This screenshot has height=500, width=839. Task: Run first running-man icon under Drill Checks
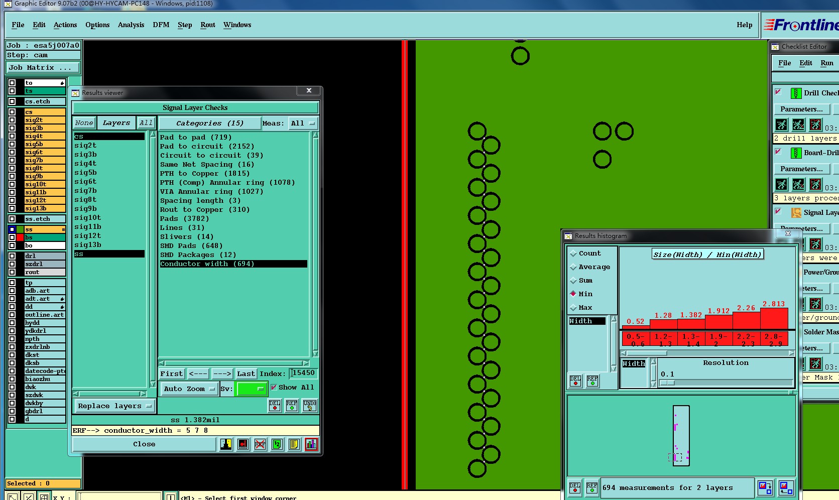781,124
